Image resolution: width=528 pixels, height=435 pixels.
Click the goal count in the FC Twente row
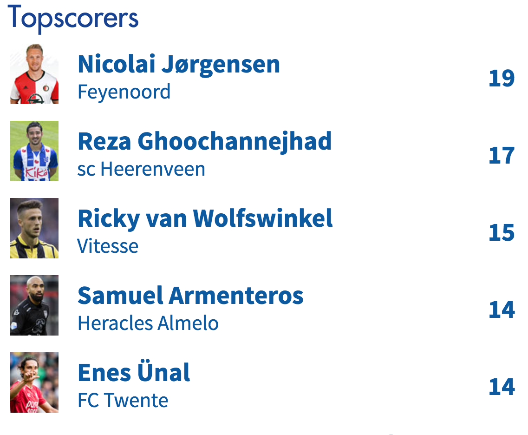[502, 388]
